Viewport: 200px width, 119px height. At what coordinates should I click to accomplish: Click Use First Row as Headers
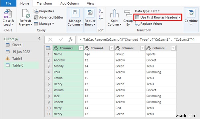pyautogui.click(x=156, y=17)
